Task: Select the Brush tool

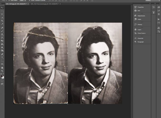Action: click(2, 31)
